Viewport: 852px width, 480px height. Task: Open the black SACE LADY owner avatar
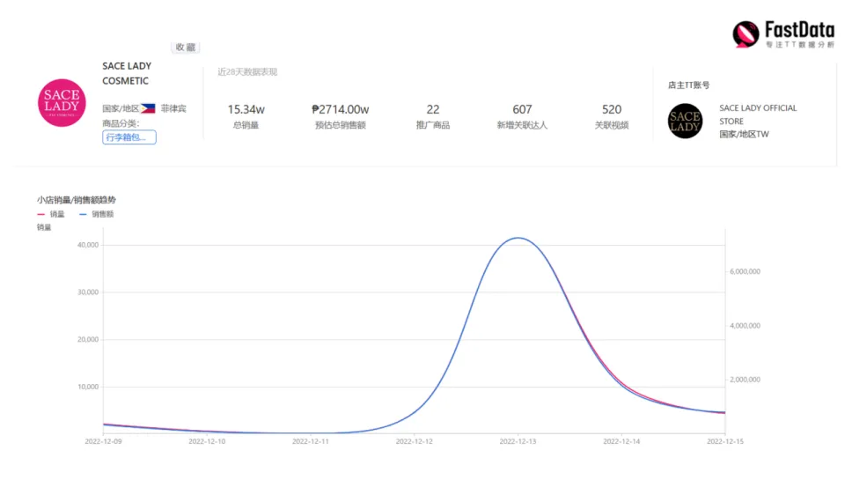tap(685, 121)
